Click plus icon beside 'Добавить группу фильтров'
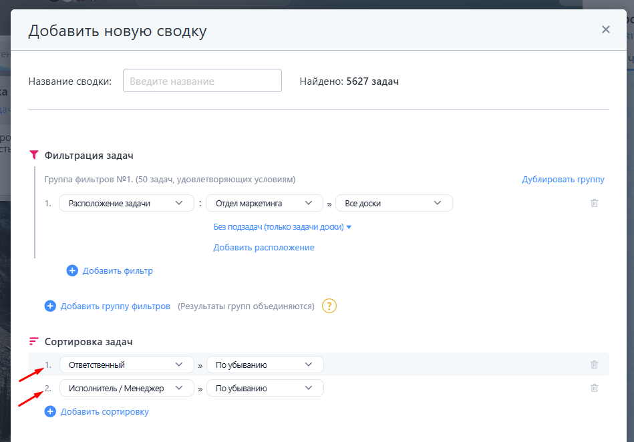The image size is (634, 442). [x=50, y=306]
